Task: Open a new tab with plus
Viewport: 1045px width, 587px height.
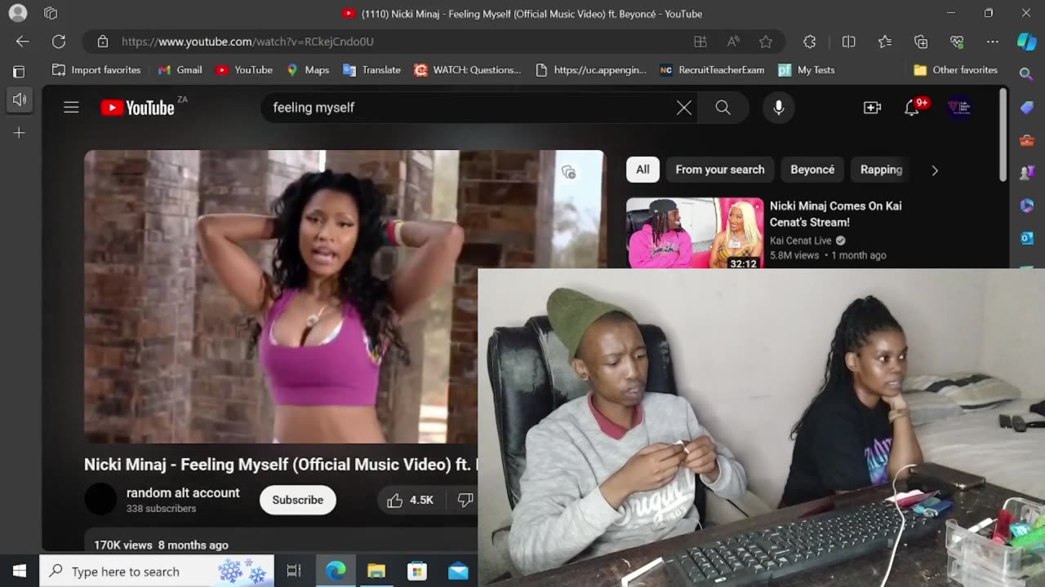Action: 20,132
